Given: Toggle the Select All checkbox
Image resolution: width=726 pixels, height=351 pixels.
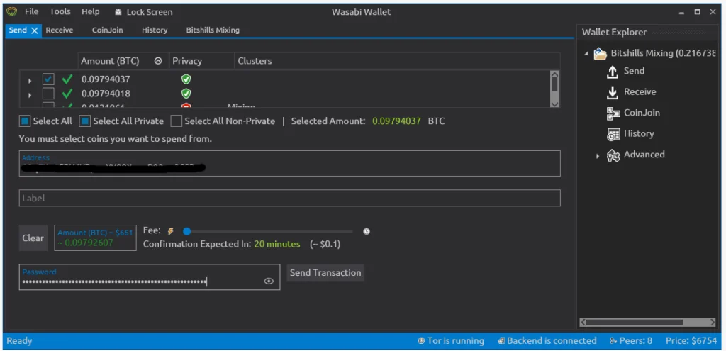Looking at the screenshot, I should point(25,121).
